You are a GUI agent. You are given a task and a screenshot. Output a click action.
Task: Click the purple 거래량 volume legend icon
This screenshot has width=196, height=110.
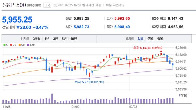point(179,95)
